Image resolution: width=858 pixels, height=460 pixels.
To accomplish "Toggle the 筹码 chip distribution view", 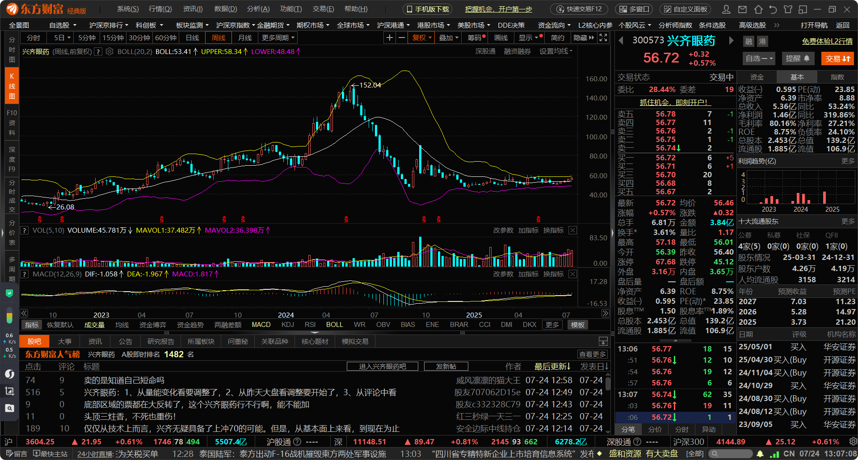I will pyautogui.click(x=475, y=38).
